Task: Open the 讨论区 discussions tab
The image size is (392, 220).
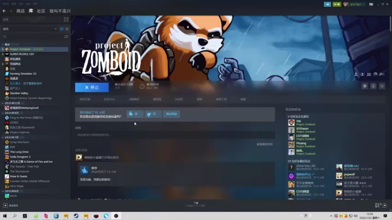Action: click(x=179, y=99)
